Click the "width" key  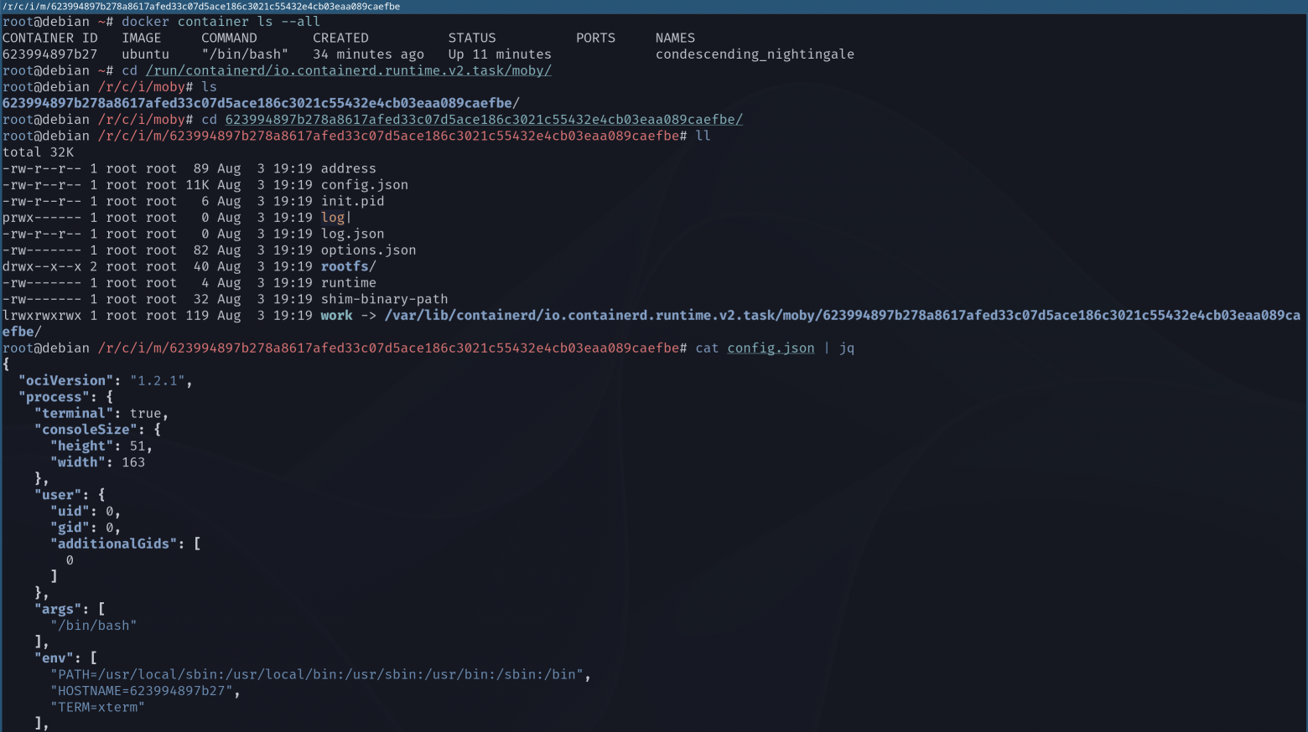pyautogui.click(x=78, y=462)
